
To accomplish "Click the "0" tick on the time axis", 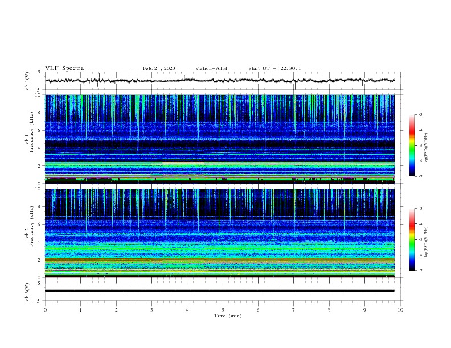I will click(45, 310).
